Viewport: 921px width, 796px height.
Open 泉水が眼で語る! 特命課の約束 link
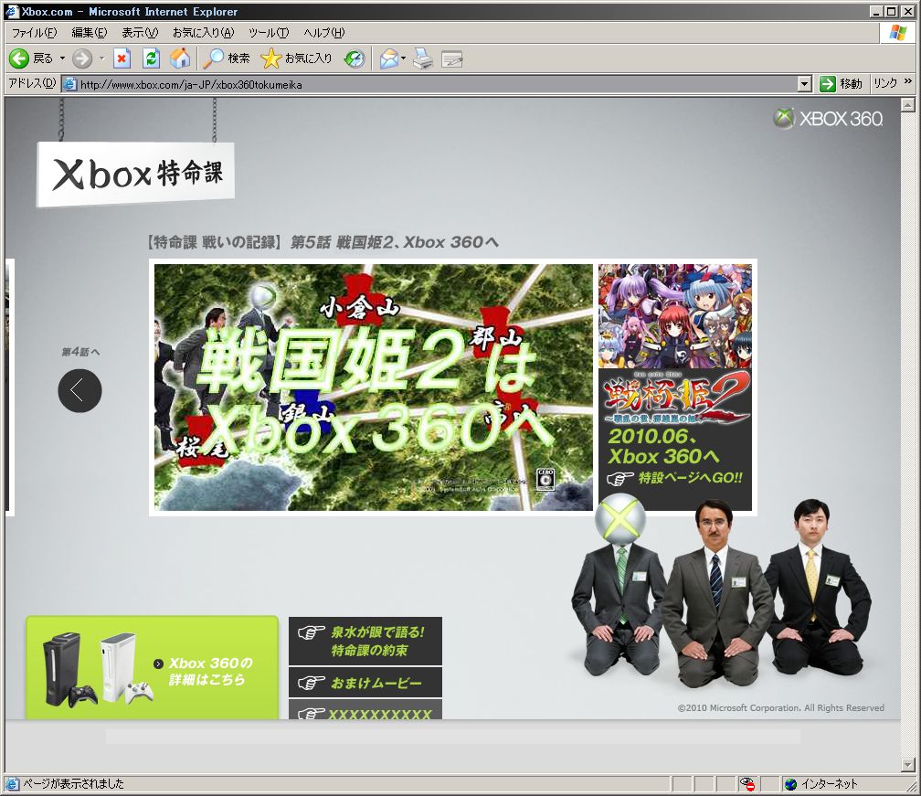click(365, 641)
